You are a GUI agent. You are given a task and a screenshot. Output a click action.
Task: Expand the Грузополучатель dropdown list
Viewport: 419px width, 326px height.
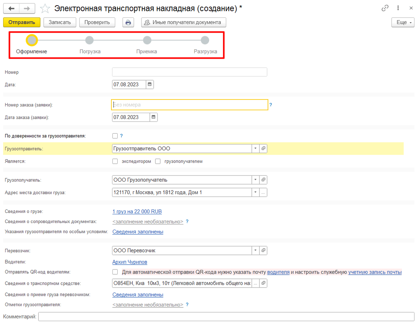255,180
